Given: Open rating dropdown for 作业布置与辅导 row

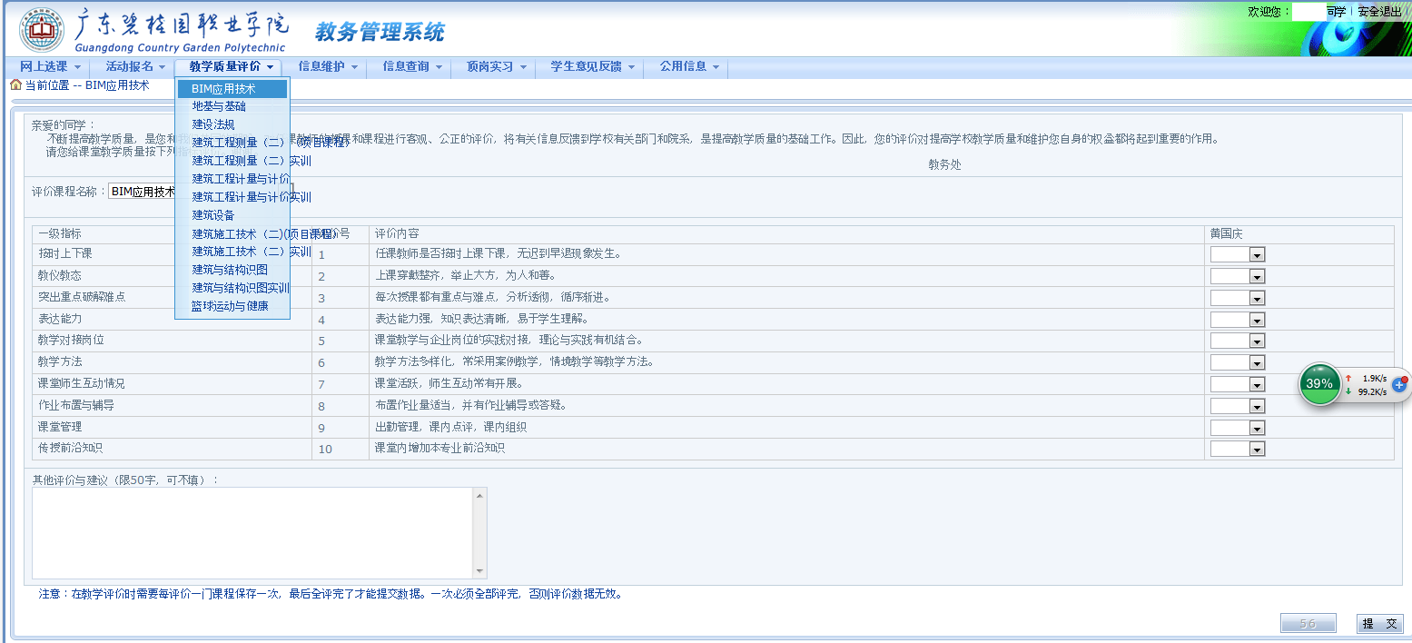Looking at the screenshot, I should (x=1238, y=406).
